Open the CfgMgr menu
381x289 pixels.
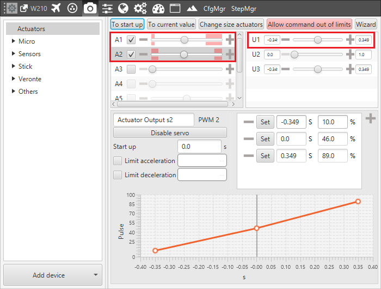coord(214,9)
